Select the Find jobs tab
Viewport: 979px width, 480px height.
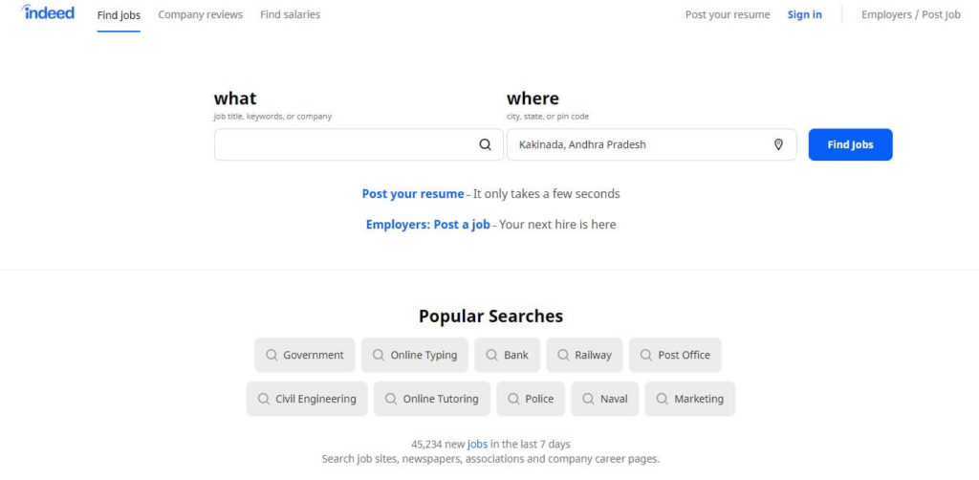coord(119,15)
